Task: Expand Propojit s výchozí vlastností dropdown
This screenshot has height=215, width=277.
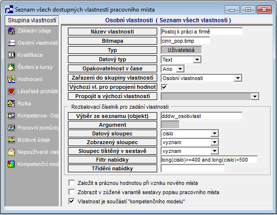Action: pos(255,97)
